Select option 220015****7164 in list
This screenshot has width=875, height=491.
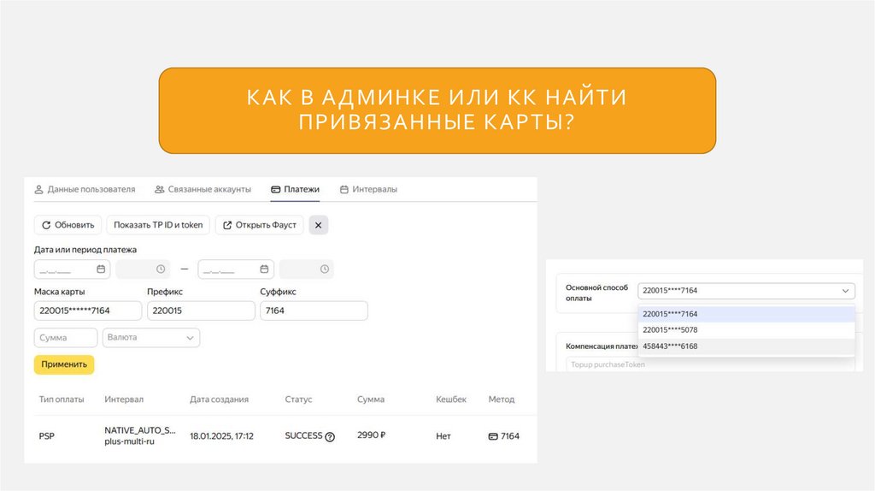tap(746, 314)
